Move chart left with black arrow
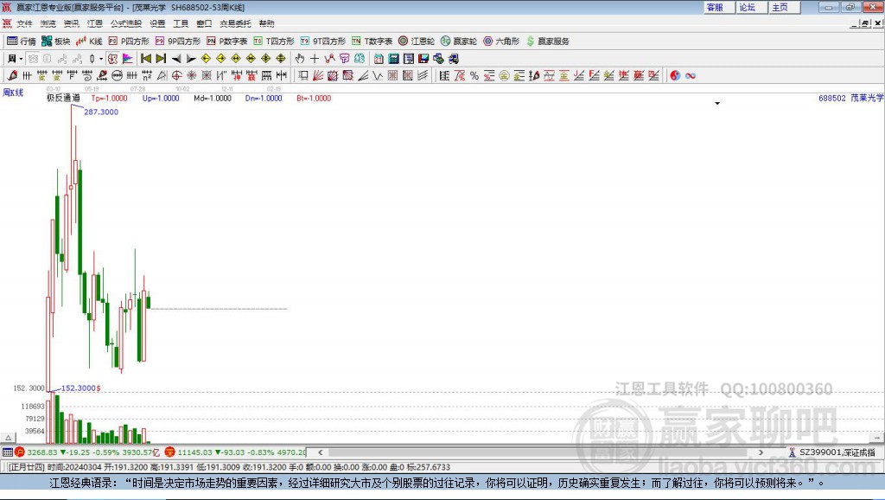 [x=176, y=59]
